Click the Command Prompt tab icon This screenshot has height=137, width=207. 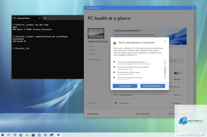coord(15,18)
